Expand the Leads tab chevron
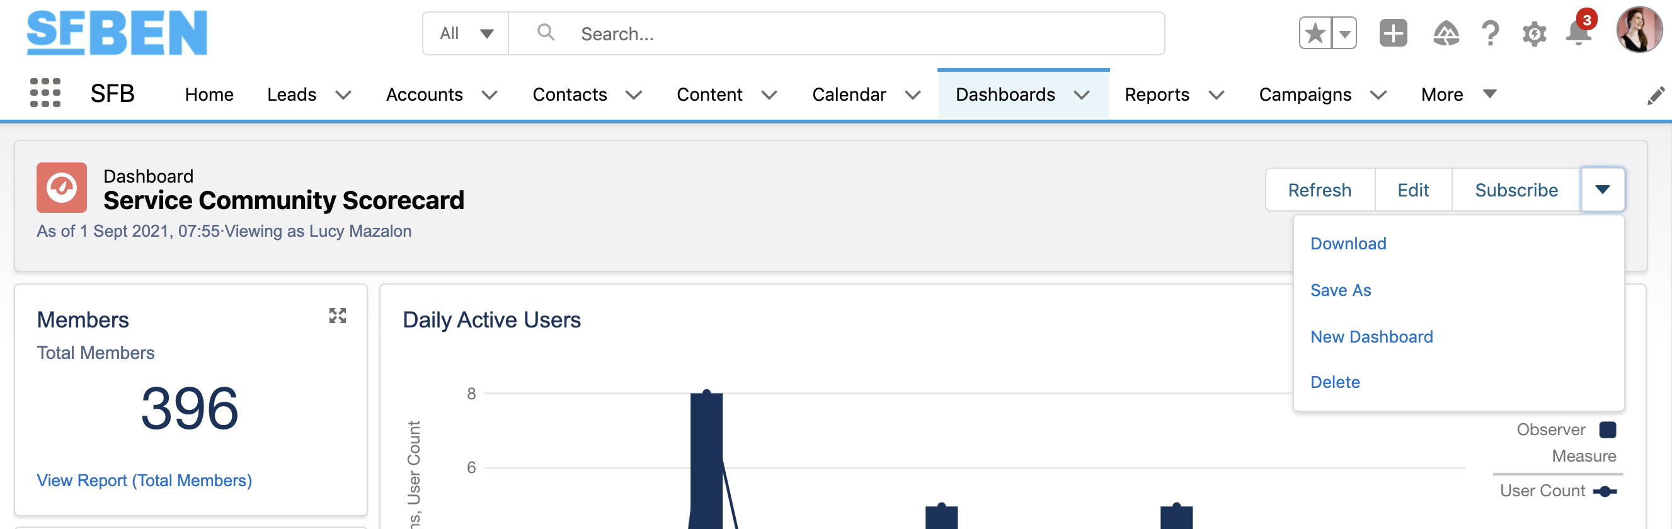 click(343, 96)
